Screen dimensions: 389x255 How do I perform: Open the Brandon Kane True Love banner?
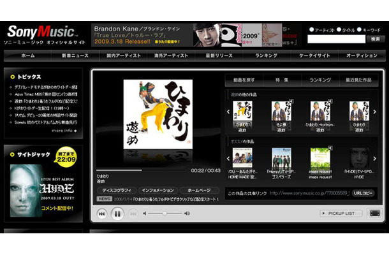tap(142, 35)
